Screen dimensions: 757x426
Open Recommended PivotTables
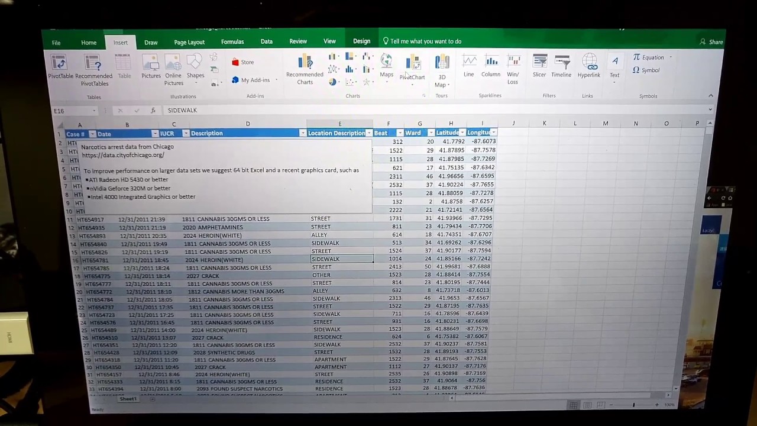click(x=94, y=70)
